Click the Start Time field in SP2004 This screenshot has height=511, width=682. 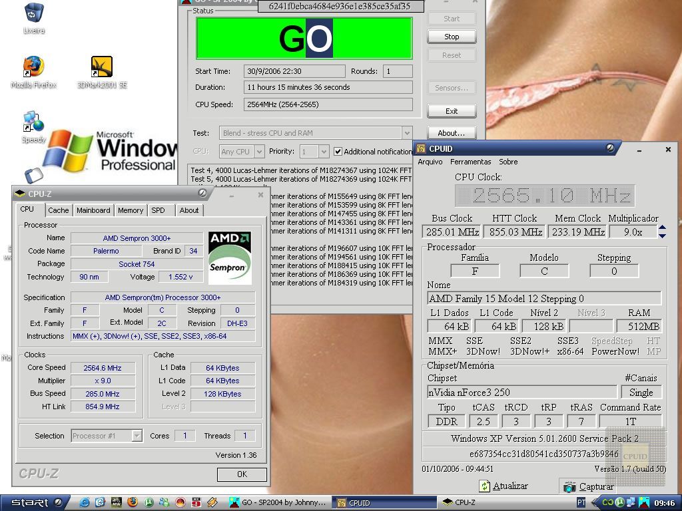(x=294, y=71)
